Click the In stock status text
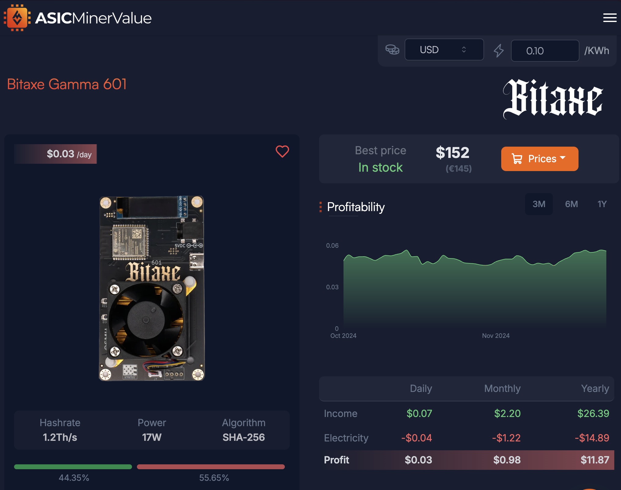The image size is (621, 490). (x=380, y=167)
